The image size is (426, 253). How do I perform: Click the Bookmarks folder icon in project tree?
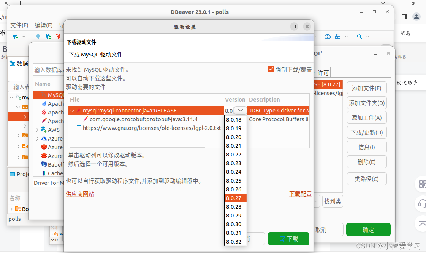[18, 209]
